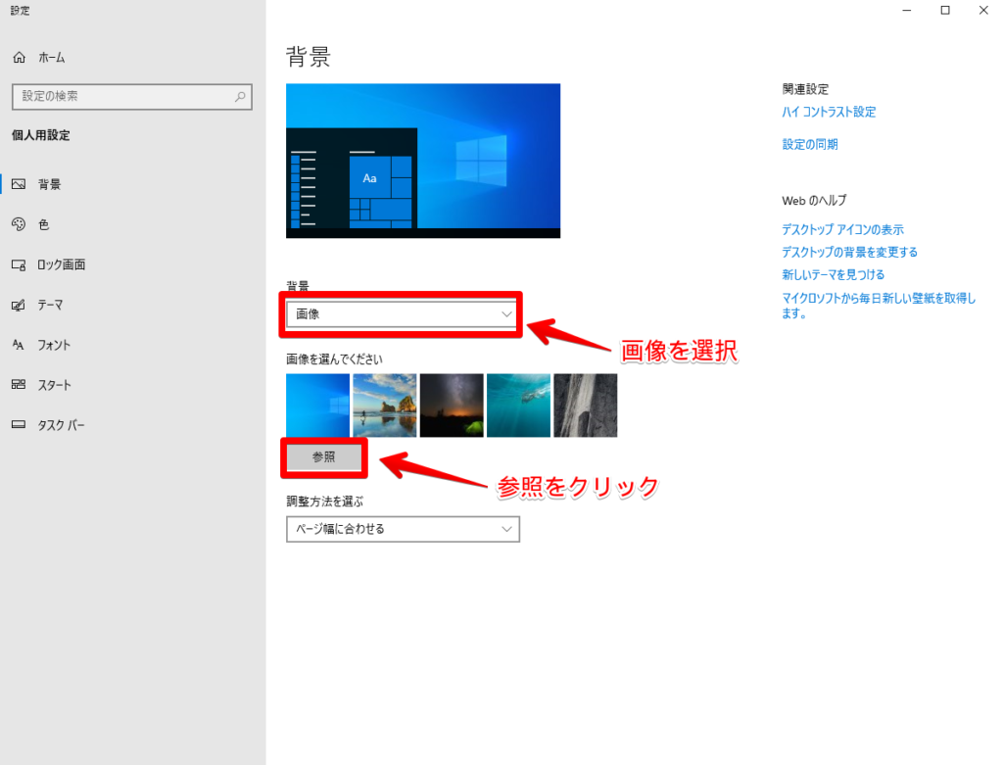Click the ロック画面 icon in the sidebar
Screen dimensions: 1003x765
pos(19,264)
